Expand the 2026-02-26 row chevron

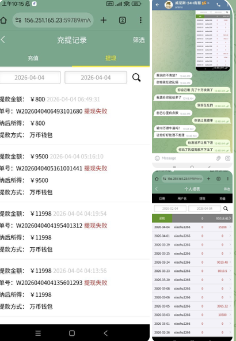tap(230, 332)
